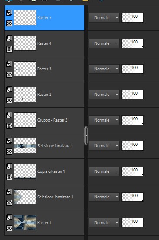This screenshot has width=159, height=240.
Task: Click the layer type icon of Copia diRaster 1
Action: coord(9,166)
